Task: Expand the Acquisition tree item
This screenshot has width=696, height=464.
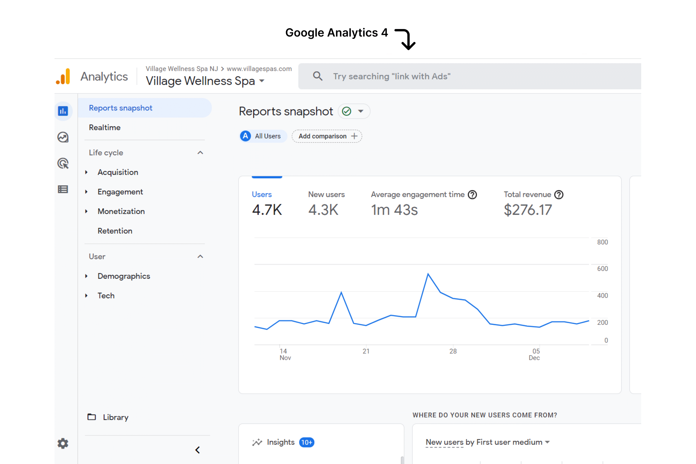Action: coord(86,172)
